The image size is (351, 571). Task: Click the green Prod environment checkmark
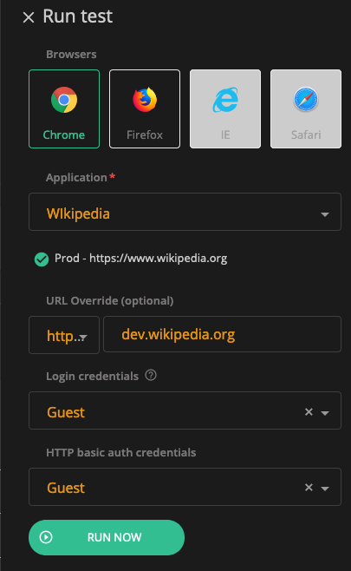point(42,259)
